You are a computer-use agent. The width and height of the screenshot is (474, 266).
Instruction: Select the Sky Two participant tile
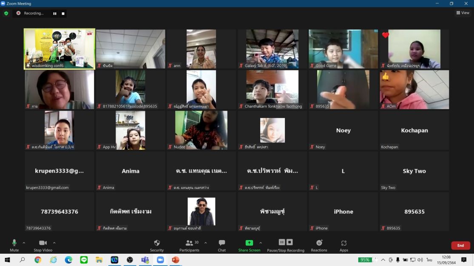414,171
